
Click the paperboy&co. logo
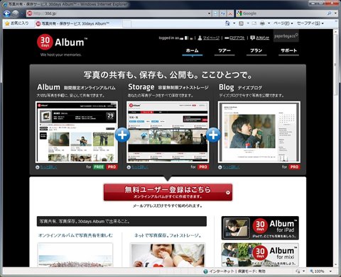tap(286, 36)
